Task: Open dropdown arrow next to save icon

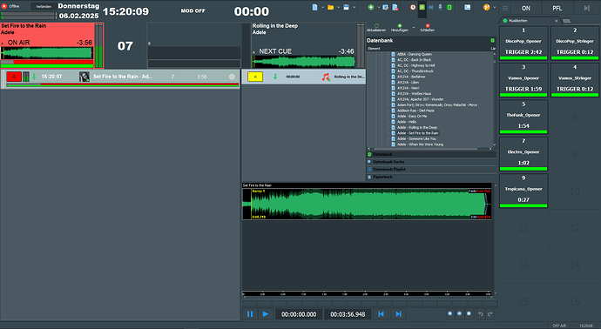Action: 354,7
